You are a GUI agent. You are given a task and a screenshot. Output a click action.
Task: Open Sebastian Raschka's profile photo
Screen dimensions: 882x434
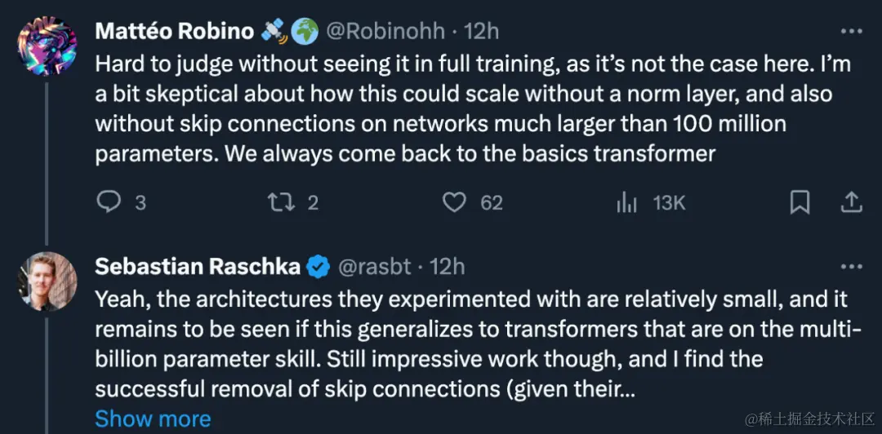(47, 281)
